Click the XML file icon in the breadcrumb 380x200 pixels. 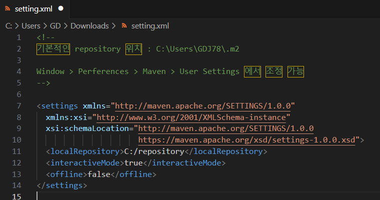[x=124, y=25]
